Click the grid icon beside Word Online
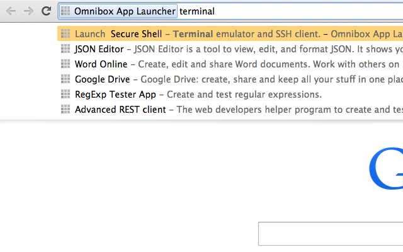This screenshot has height=252, width=403. coord(65,64)
